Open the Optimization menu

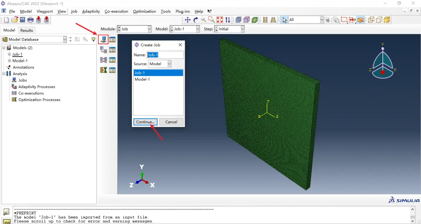tap(144, 11)
